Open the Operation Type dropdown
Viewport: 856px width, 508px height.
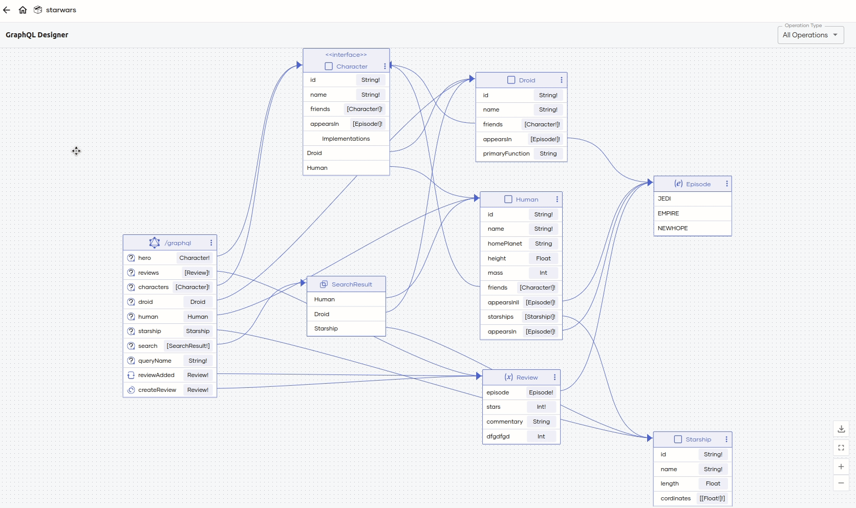(810, 35)
